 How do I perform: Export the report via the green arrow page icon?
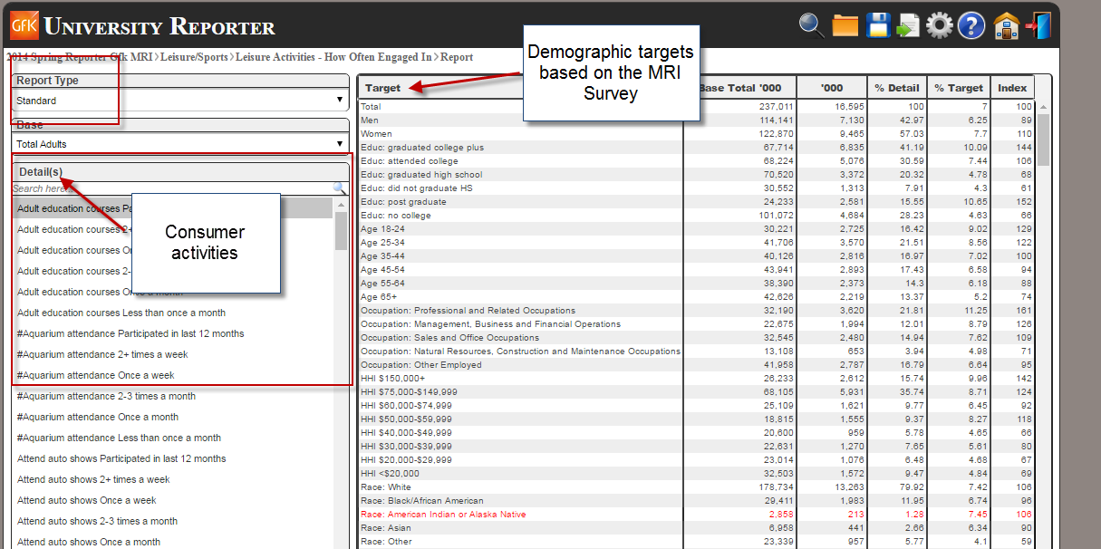[908, 25]
